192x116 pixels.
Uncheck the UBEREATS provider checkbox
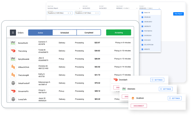pyautogui.click(x=142, y=26)
